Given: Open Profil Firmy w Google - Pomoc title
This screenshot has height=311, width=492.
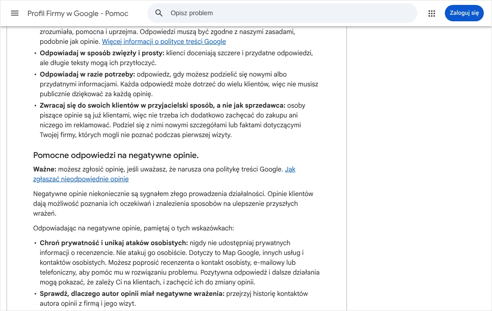Looking at the screenshot, I should coord(78,14).
